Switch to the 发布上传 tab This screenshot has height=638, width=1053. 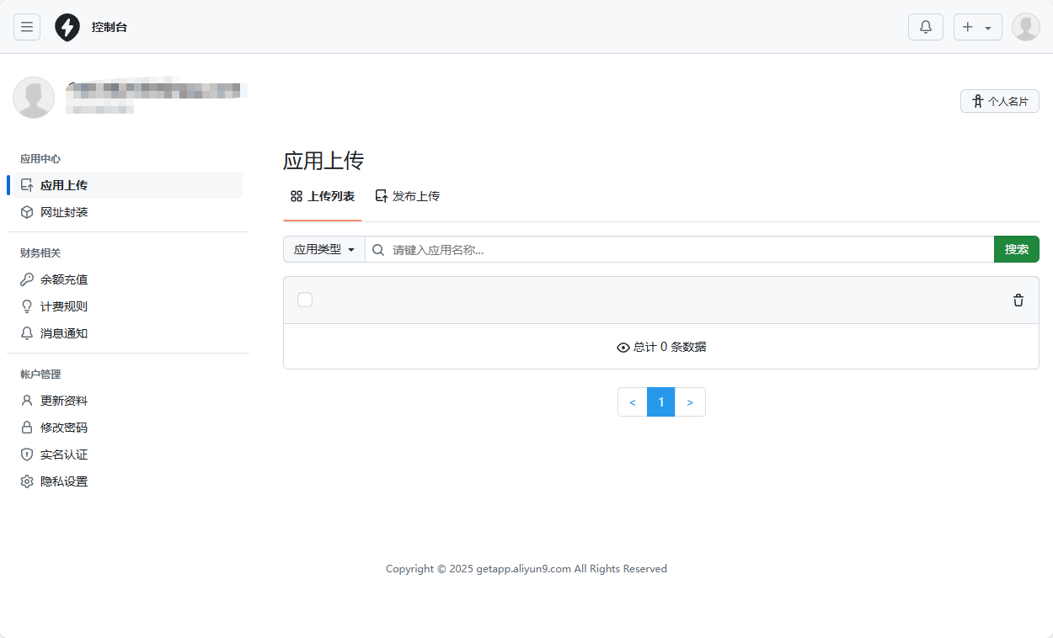tap(408, 195)
